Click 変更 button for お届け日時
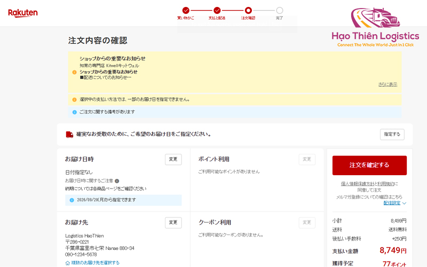 (173, 159)
